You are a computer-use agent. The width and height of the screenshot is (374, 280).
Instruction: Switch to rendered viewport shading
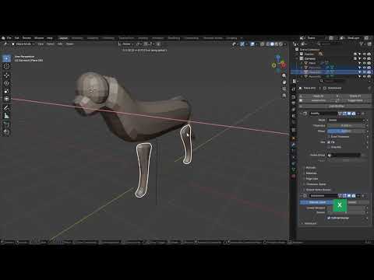[x=281, y=44]
